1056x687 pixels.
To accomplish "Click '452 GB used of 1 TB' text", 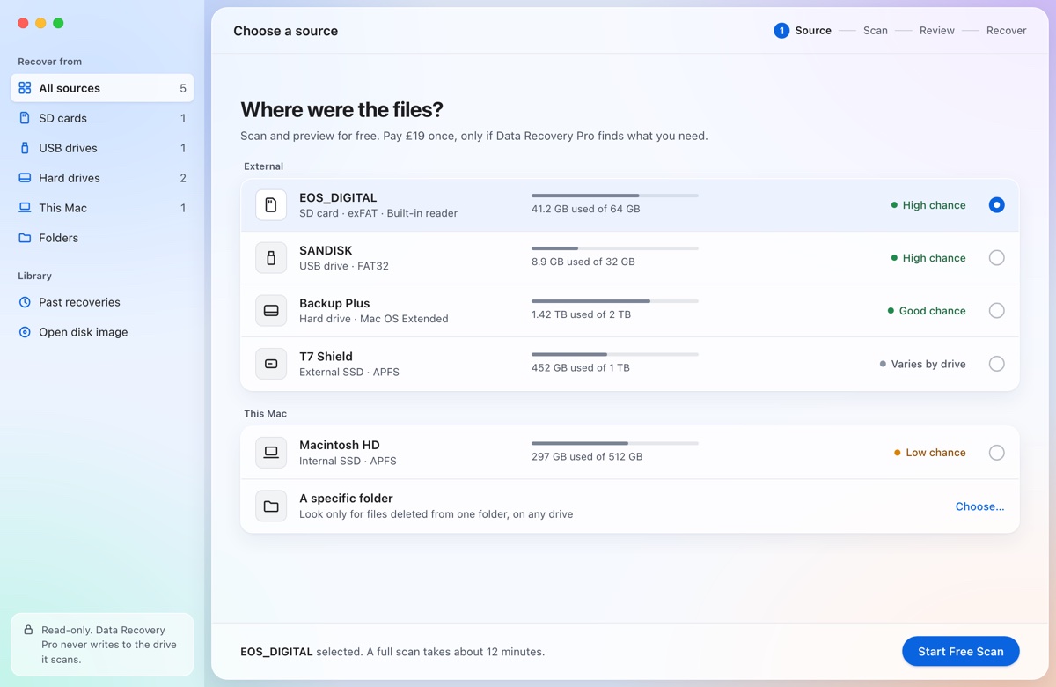I will (581, 367).
